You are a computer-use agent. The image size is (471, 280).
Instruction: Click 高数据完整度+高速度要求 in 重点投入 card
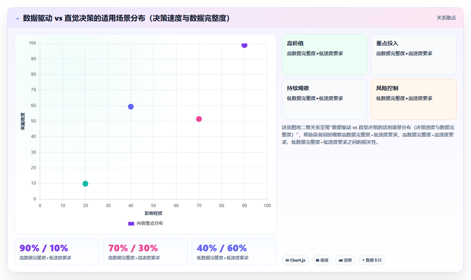click(404, 53)
